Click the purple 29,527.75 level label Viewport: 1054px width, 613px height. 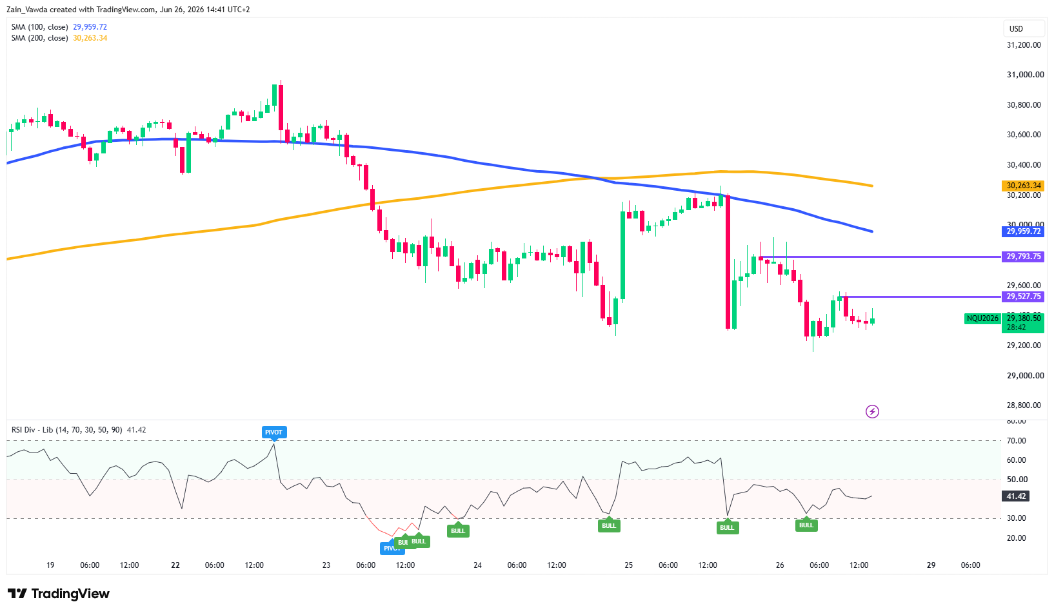point(1022,297)
